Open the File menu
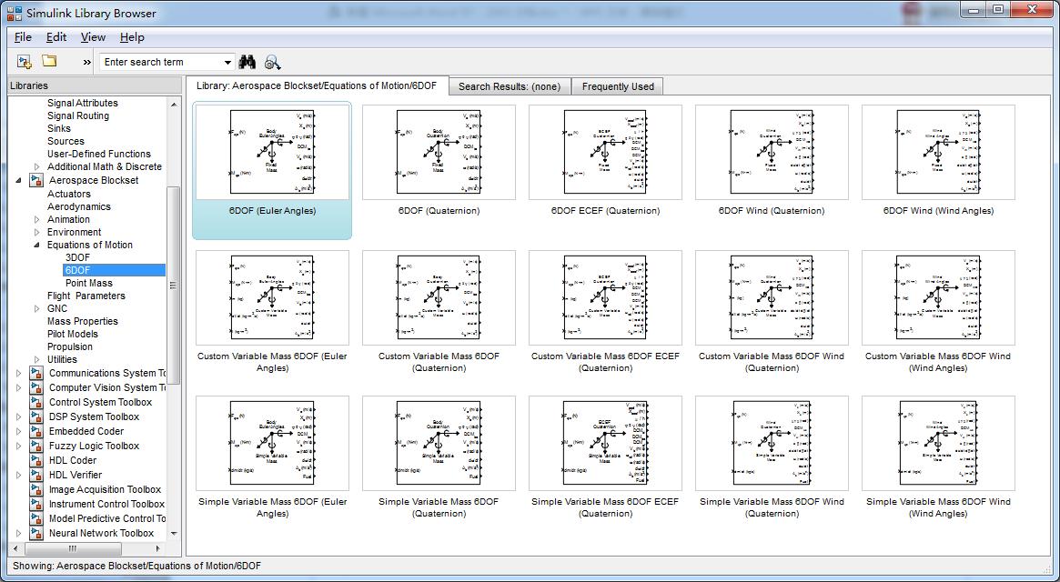1060x582 pixels. click(23, 37)
